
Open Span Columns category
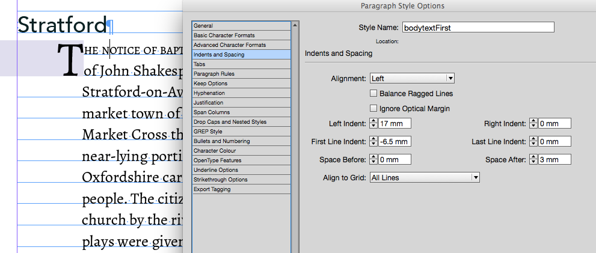click(x=242, y=112)
